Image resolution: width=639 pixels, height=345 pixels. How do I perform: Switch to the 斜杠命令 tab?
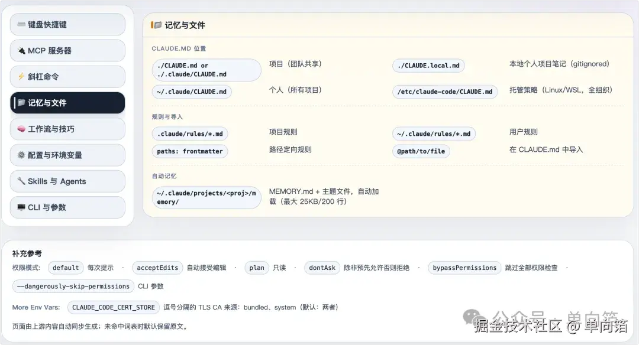click(67, 76)
